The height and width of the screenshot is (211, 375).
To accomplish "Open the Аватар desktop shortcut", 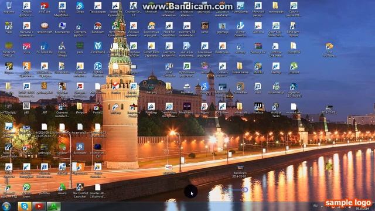I will point(62,189).
